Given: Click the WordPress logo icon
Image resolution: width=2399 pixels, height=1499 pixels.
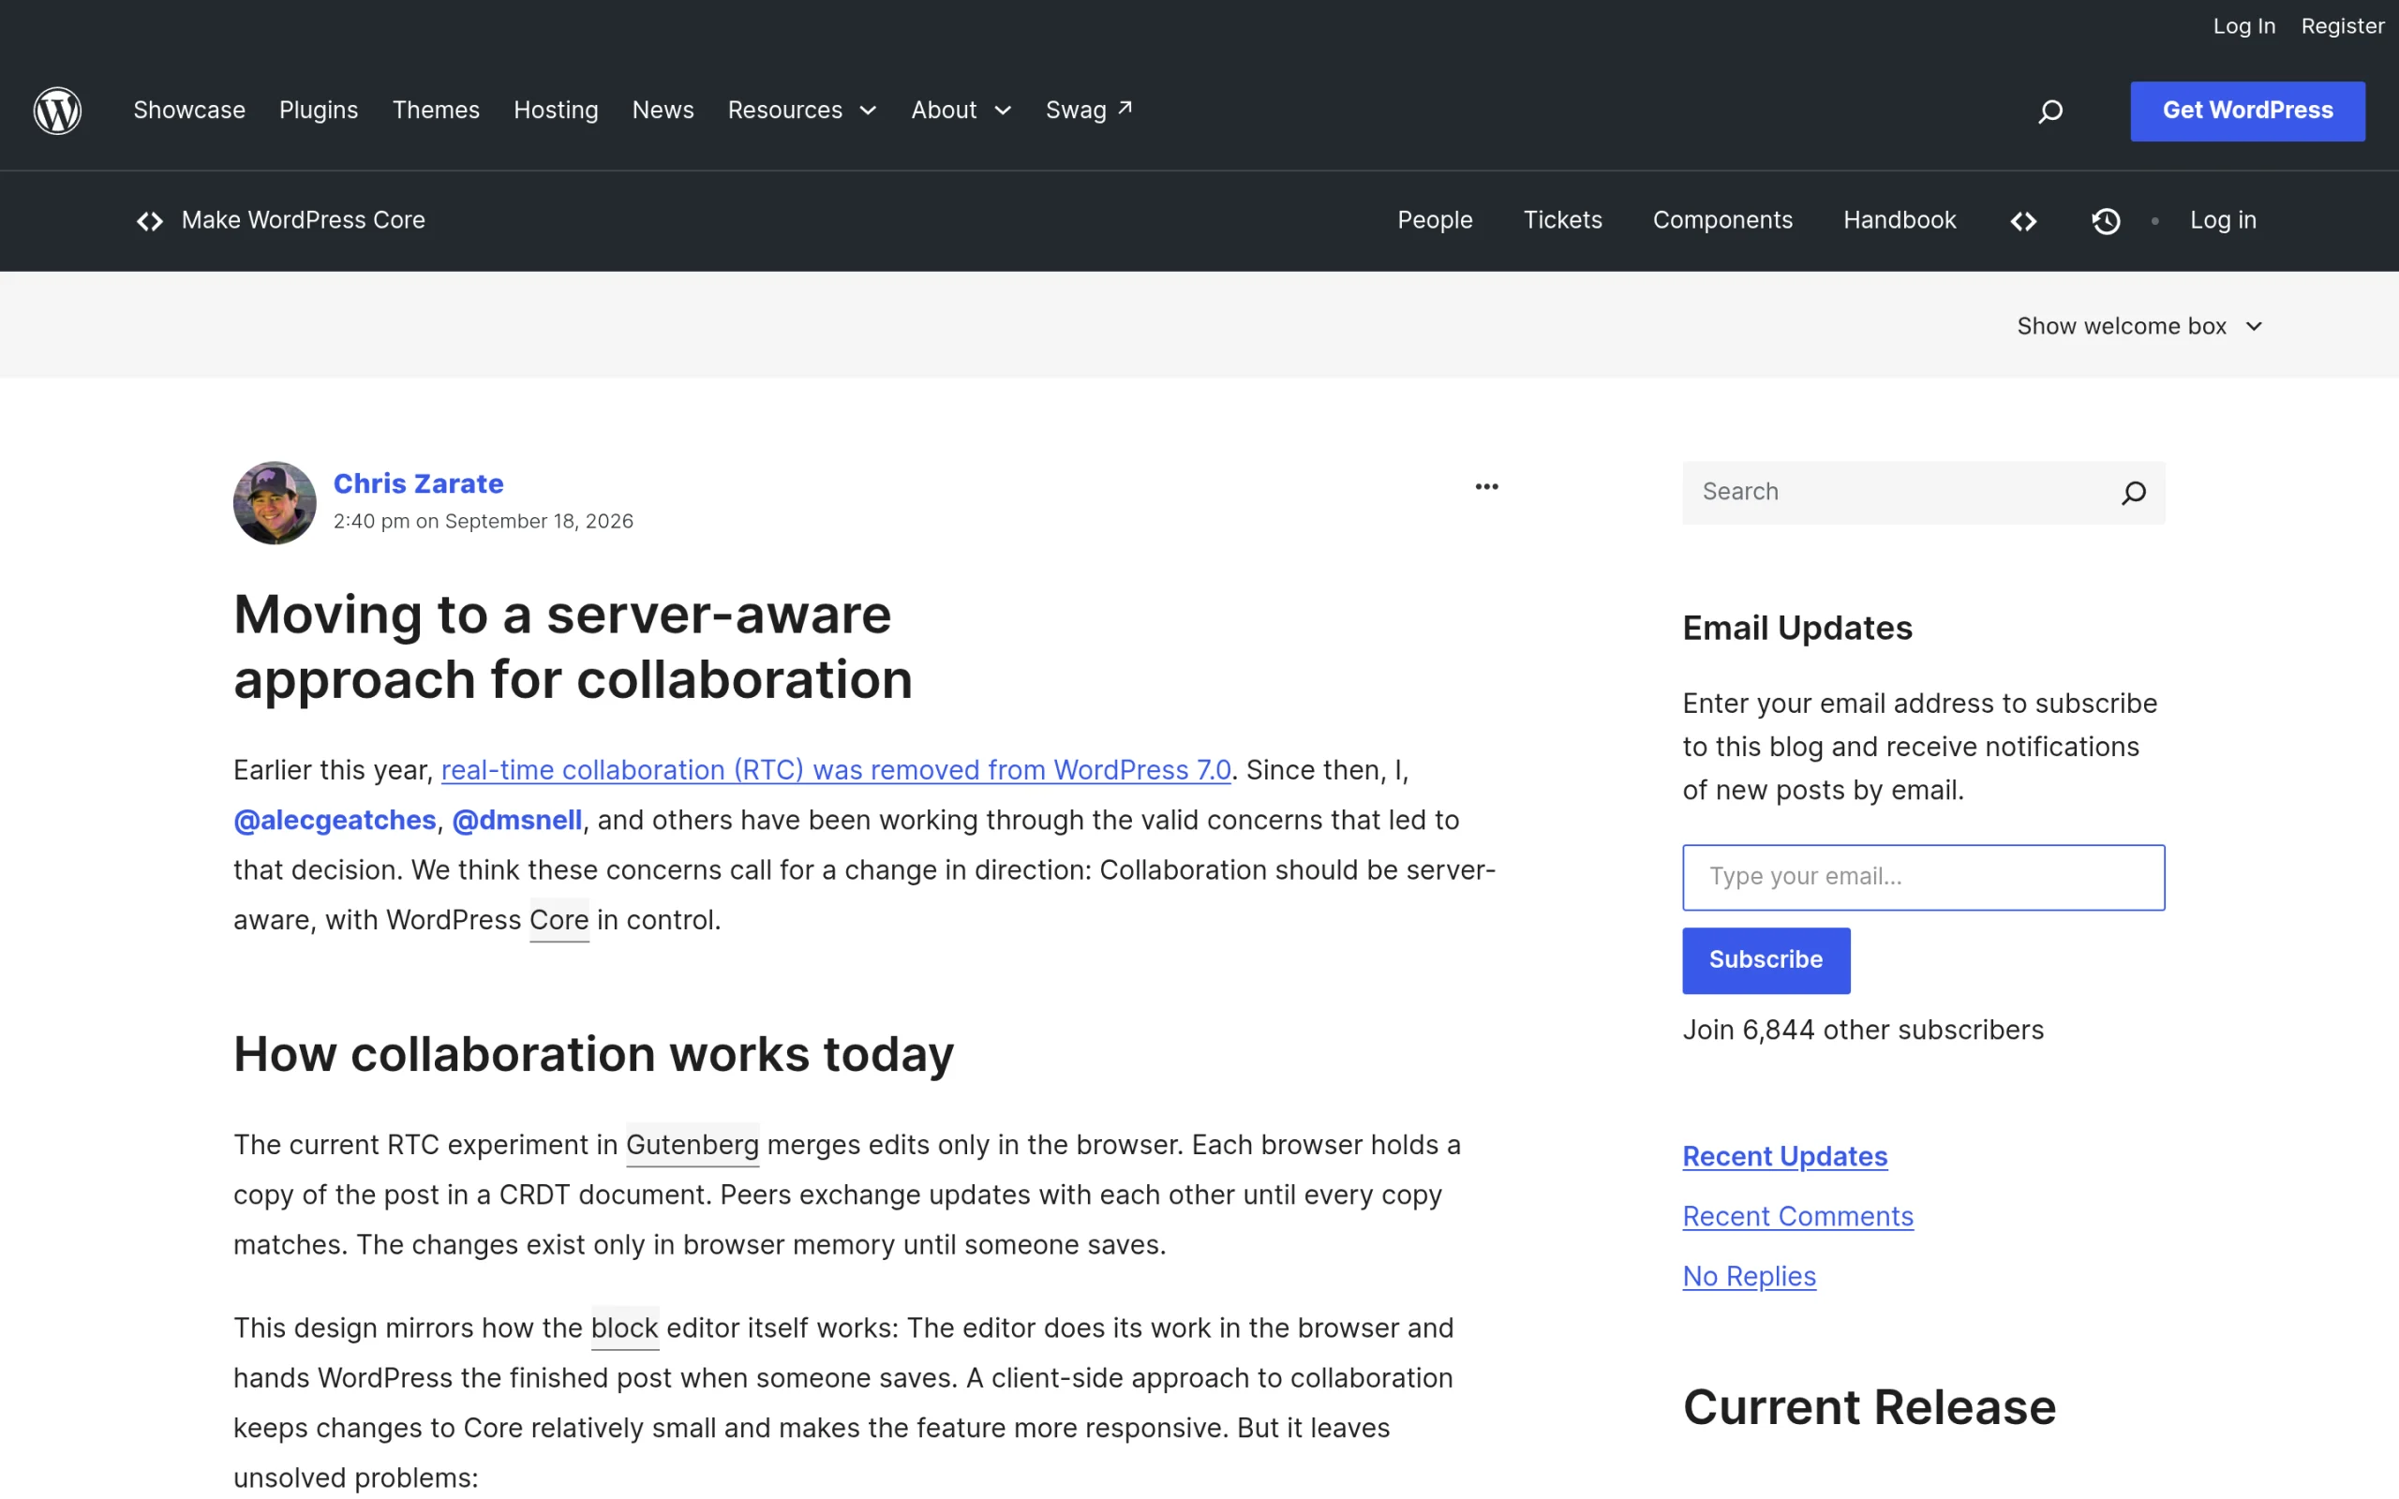Looking at the screenshot, I should [57, 110].
